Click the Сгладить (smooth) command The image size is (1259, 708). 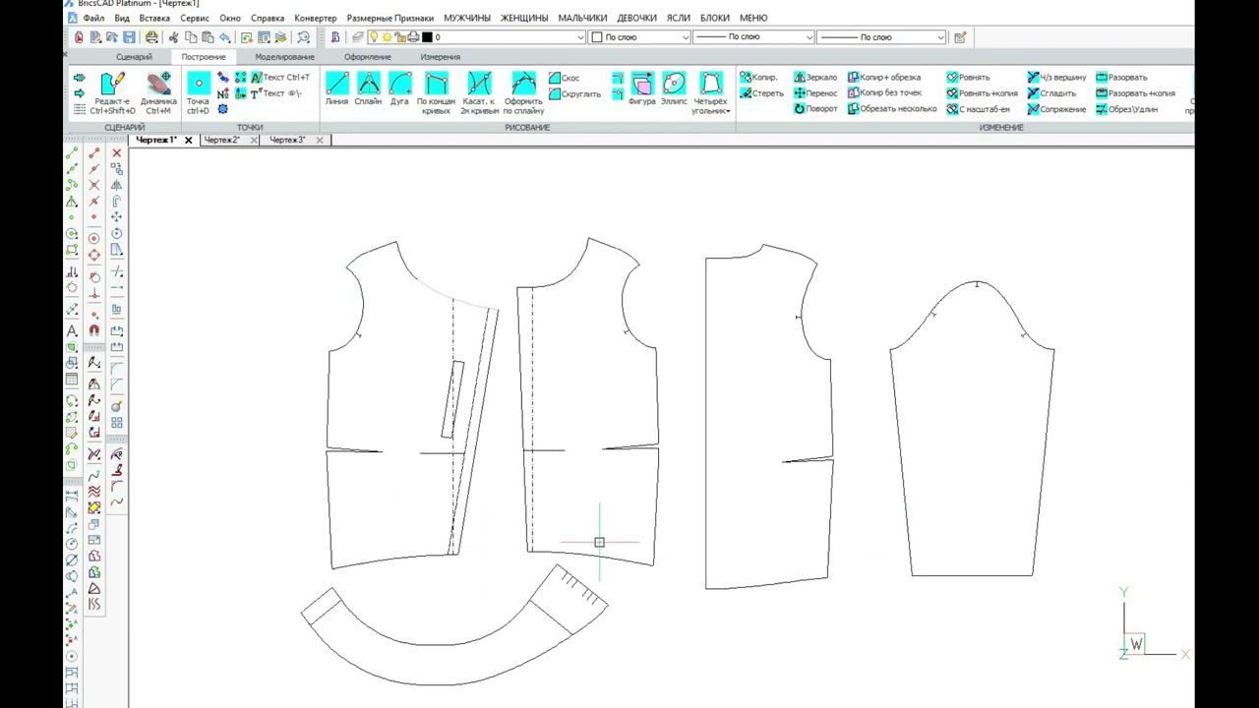pyautogui.click(x=1051, y=93)
